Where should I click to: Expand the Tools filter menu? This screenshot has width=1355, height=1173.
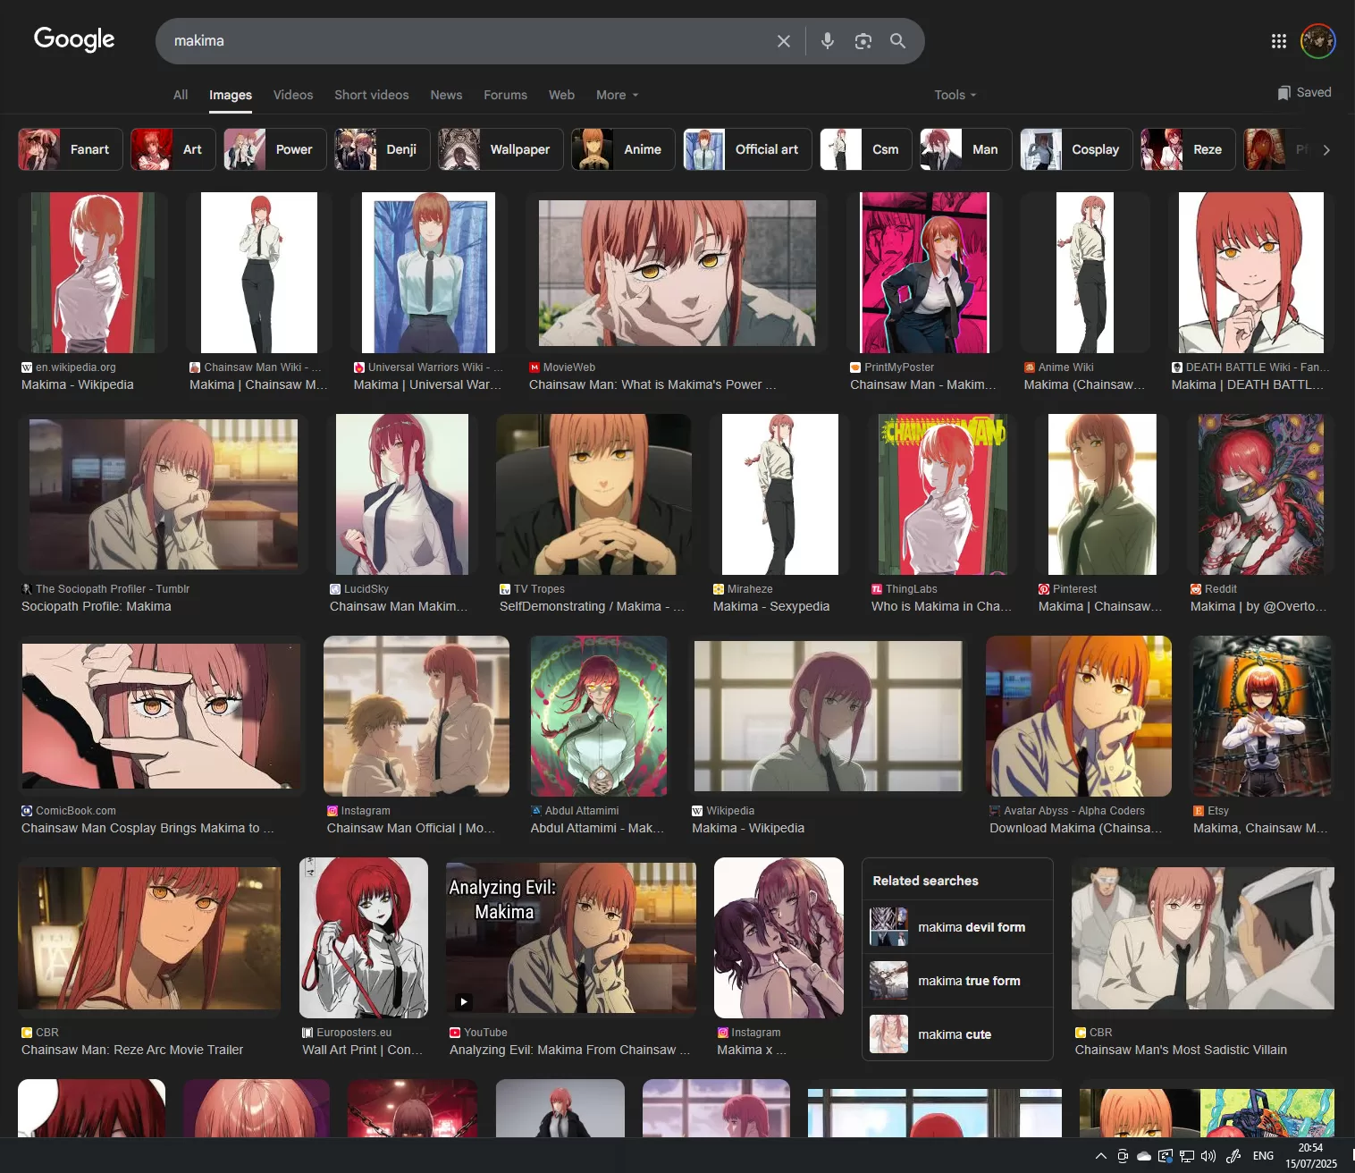coord(955,96)
